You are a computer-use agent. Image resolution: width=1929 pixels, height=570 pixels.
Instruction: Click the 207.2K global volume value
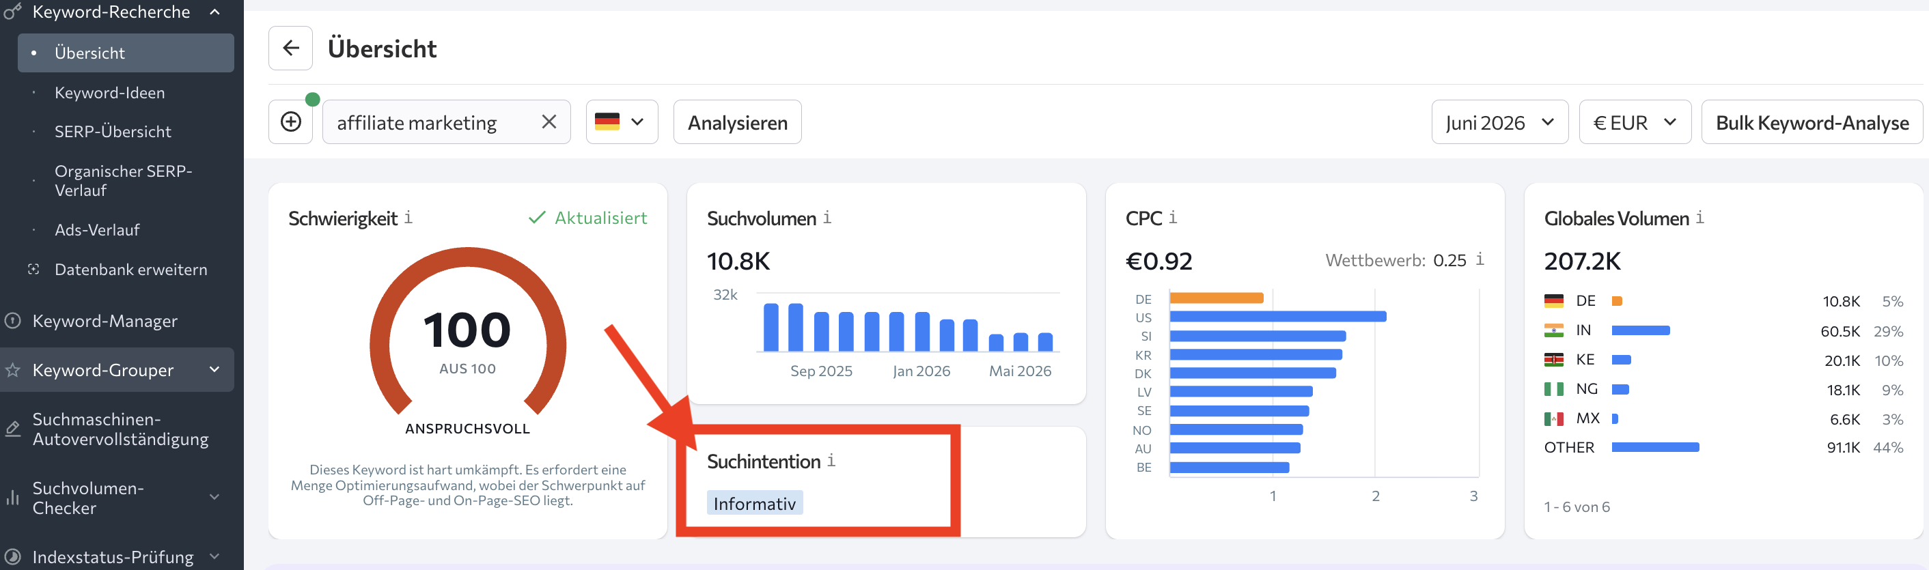pos(1581,261)
